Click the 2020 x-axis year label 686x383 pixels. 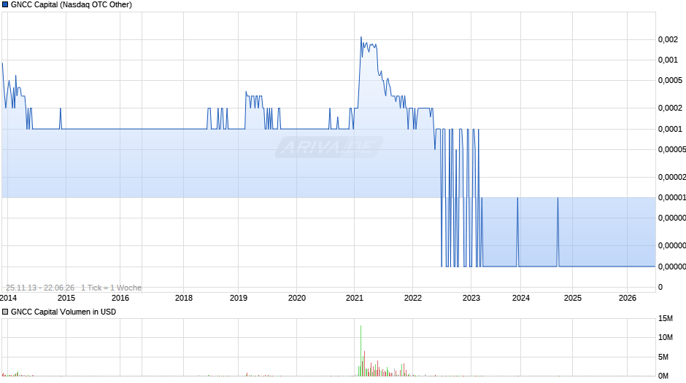click(297, 298)
